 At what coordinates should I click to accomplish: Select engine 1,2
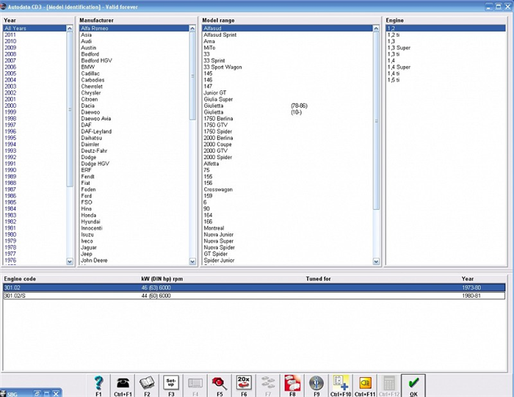coord(446,28)
